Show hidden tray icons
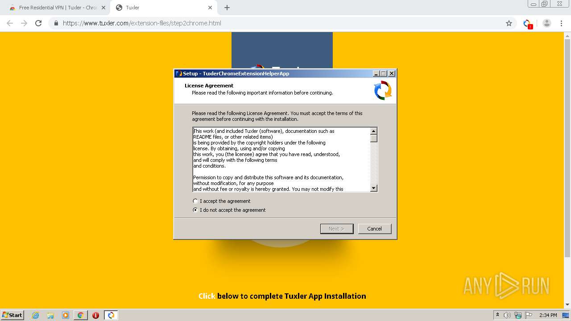Viewport: 571px width, 321px height. 497,315
